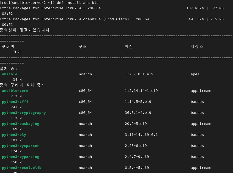233x173 pixels.
Task: Click the '103 k' size value
Action: [16, 140]
